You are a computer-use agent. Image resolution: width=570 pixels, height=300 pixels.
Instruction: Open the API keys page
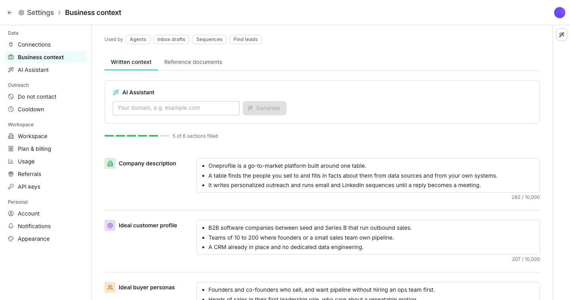46,187
